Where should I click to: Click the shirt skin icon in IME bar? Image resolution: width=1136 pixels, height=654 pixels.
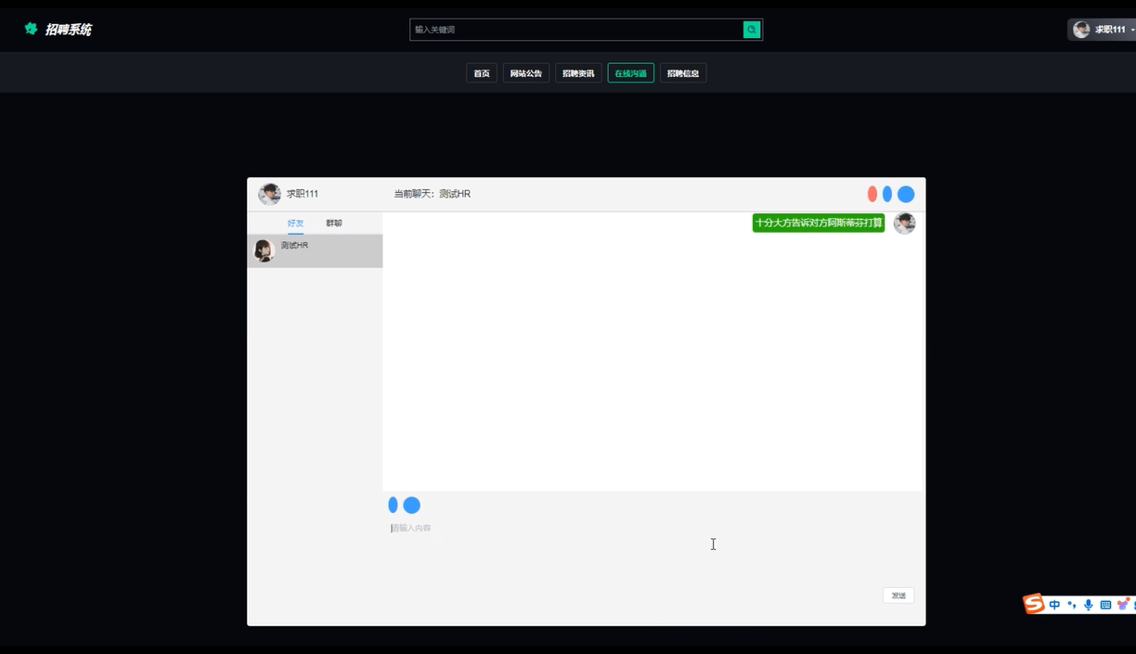(1123, 605)
